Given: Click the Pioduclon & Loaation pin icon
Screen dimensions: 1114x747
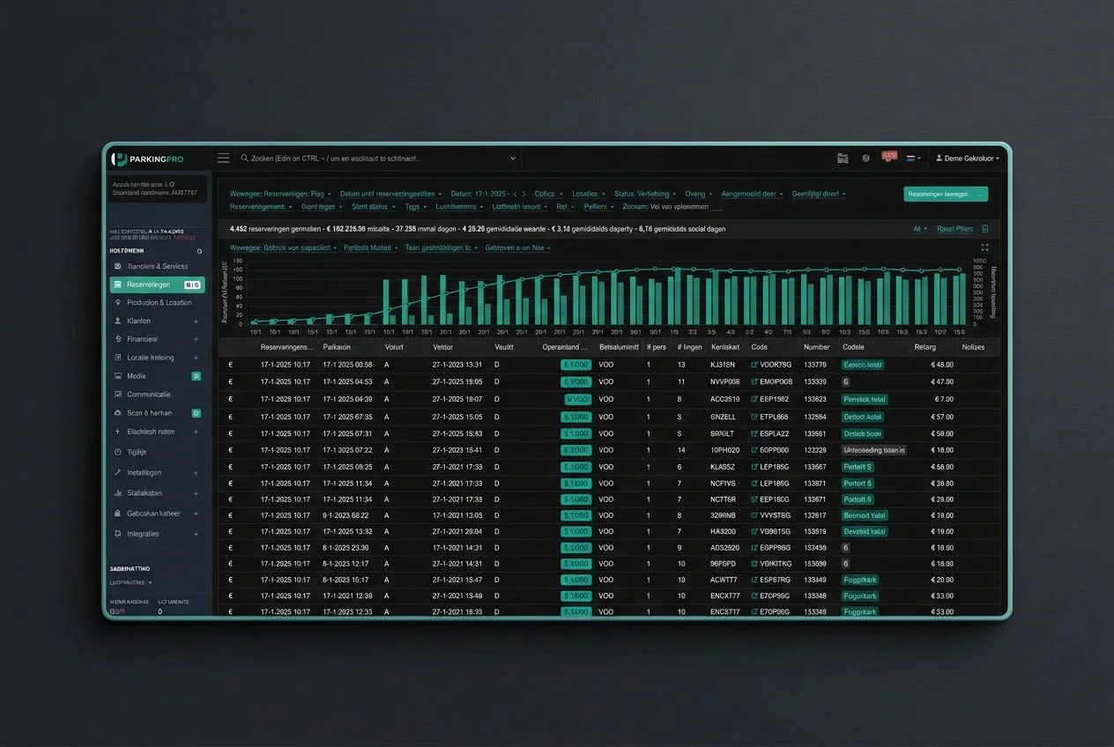Looking at the screenshot, I should pyautogui.click(x=118, y=302).
